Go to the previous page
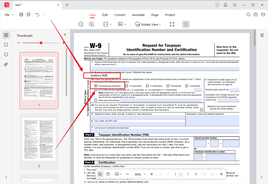 (x=168, y=174)
